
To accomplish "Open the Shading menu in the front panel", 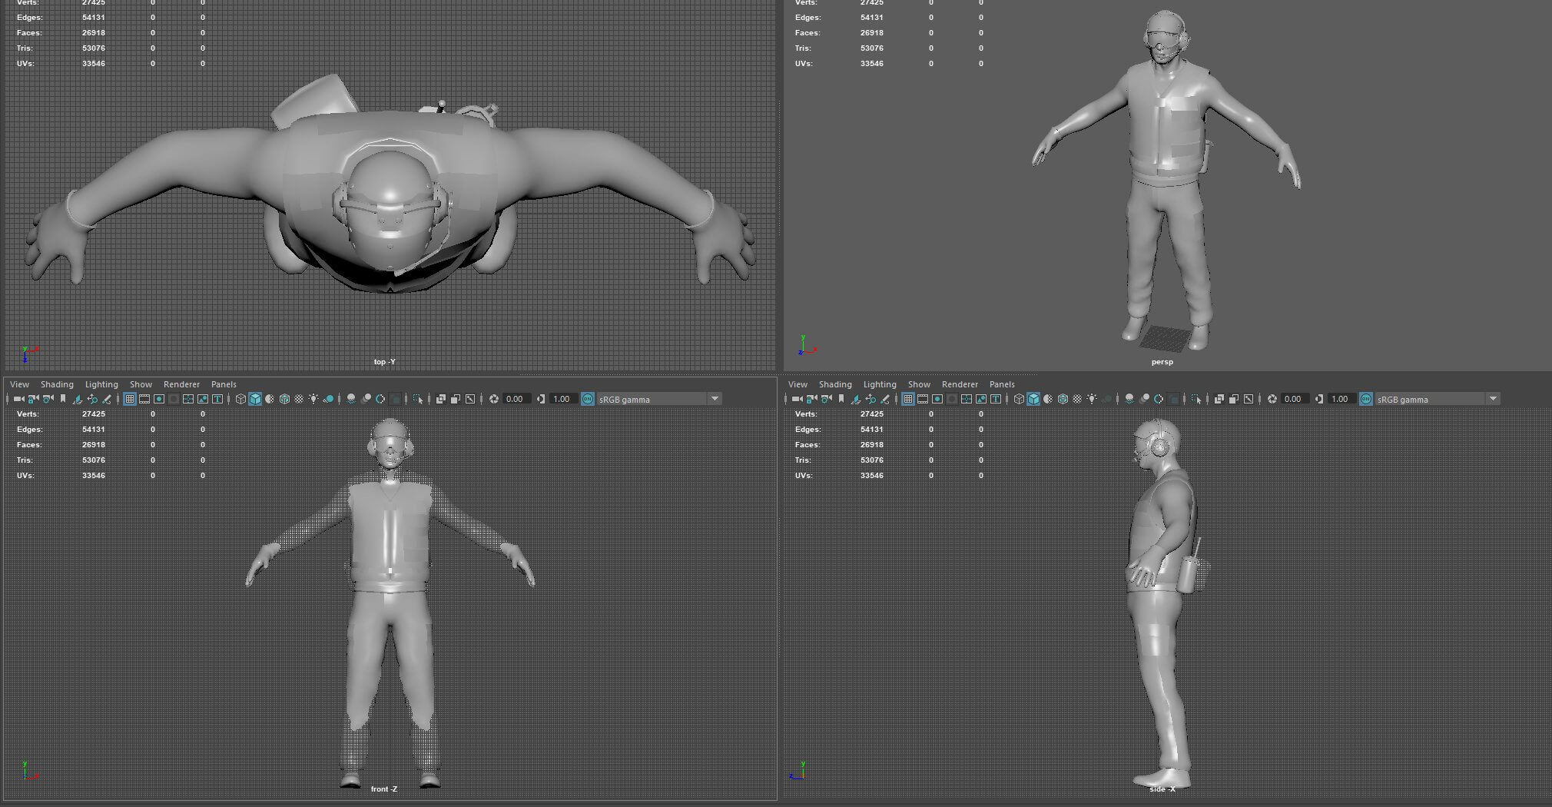I will (57, 384).
